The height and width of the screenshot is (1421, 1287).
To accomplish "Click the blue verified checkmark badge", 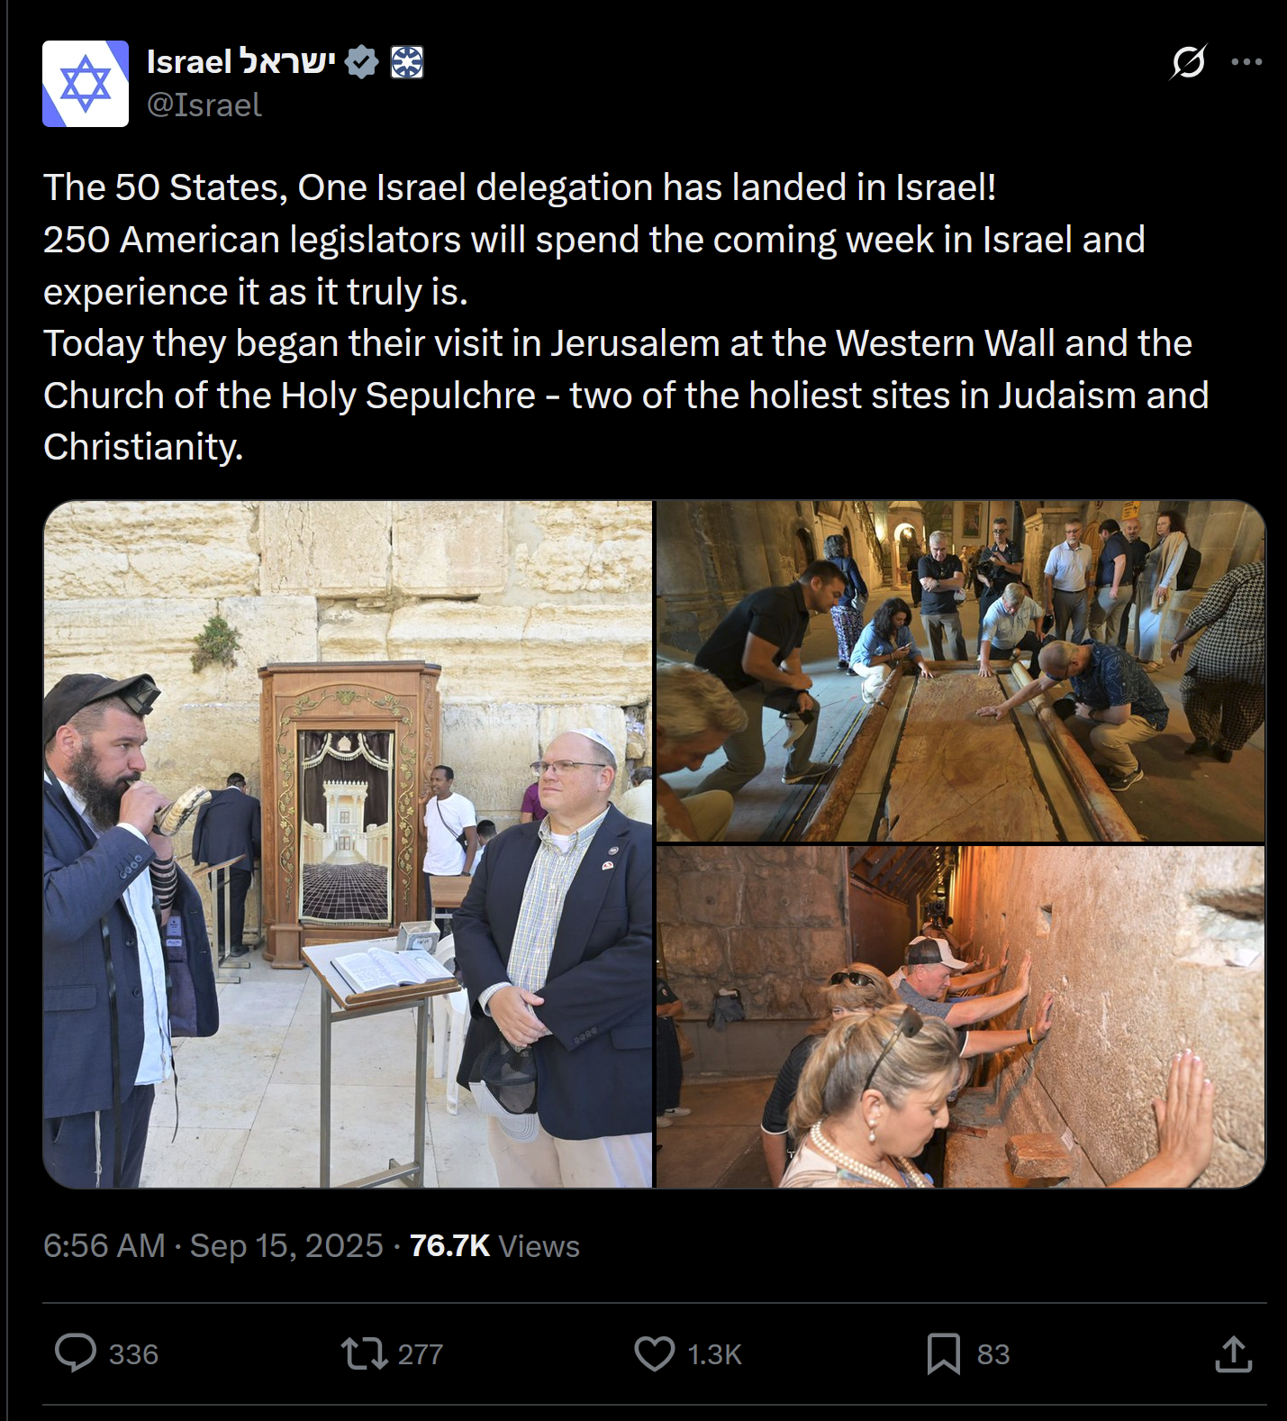I will [x=362, y=62].
